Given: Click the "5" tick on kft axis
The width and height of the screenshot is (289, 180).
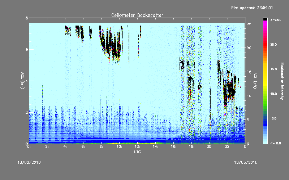Looking at the screenshot, I should pyautogui.click(x=248, y=120).
